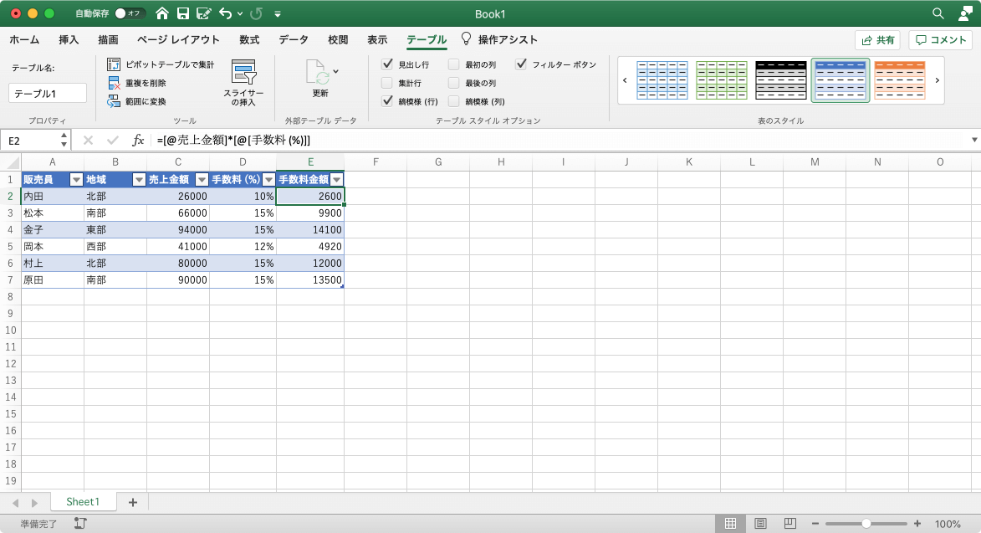
Task: Click 重複を削除
Action: coord(137,83)
